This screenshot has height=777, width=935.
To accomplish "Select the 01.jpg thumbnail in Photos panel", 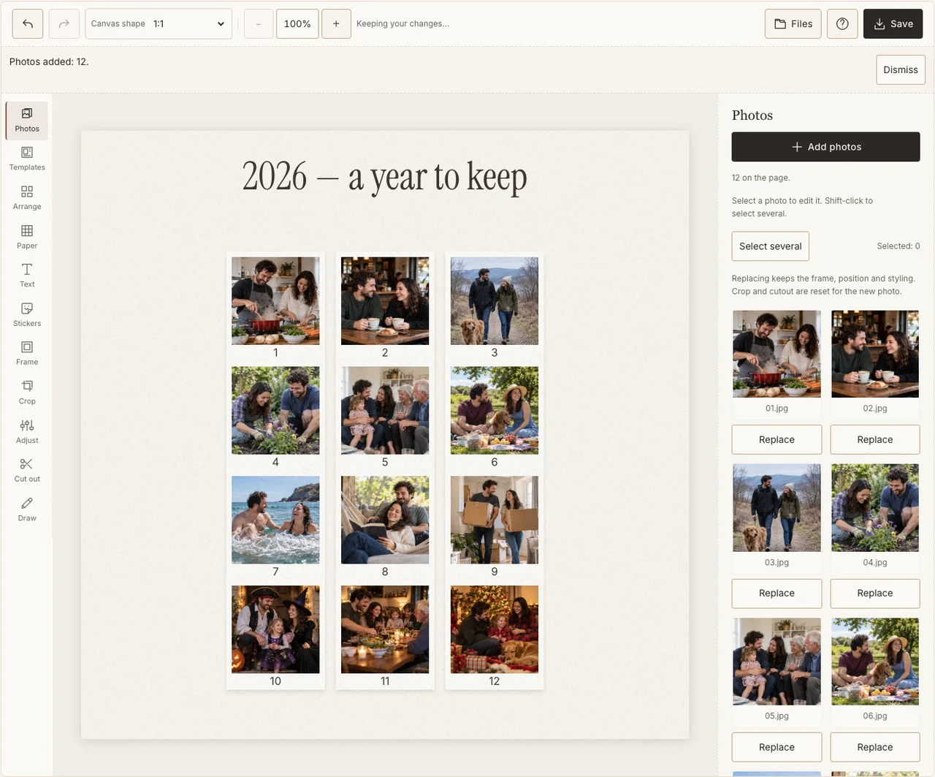I will 776,354.
